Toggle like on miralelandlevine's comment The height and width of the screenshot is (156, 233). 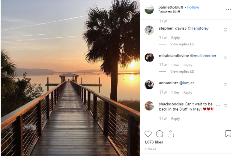tap(226, 57)
